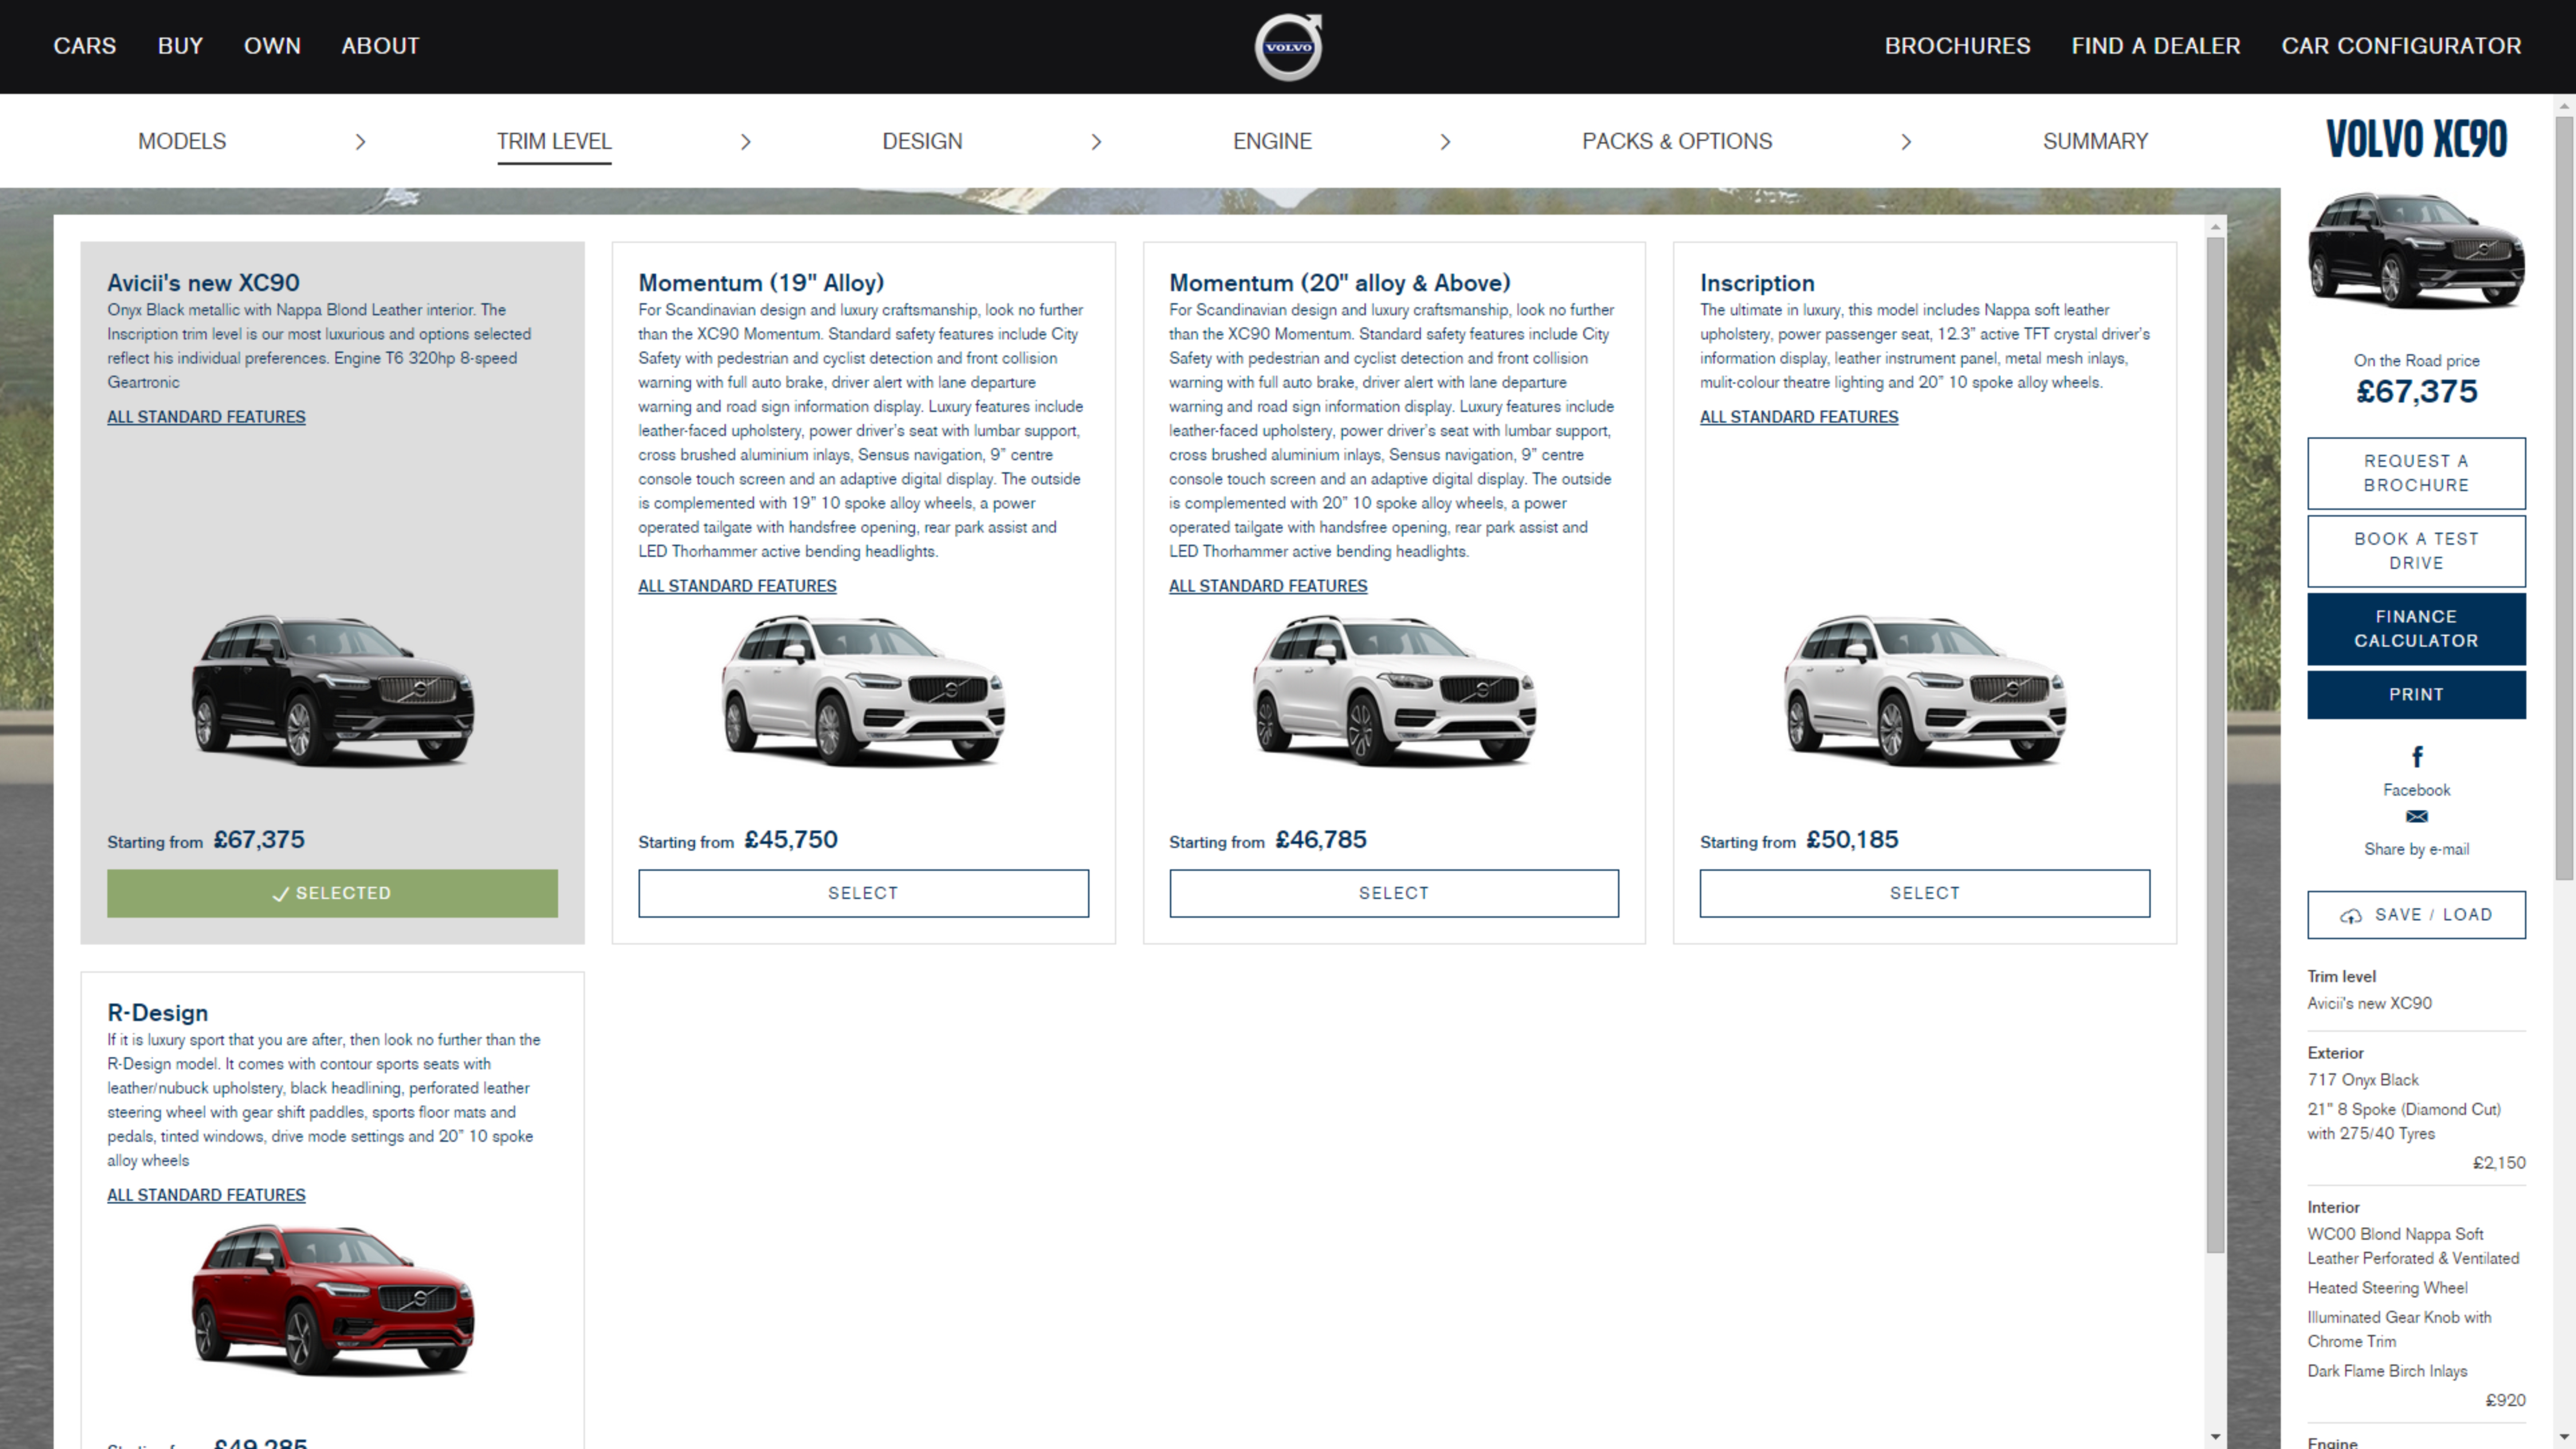Click the Momentum (19" Alloy) title
The width and height of the screenshot is (2576, 1449).
click(761, 283)
